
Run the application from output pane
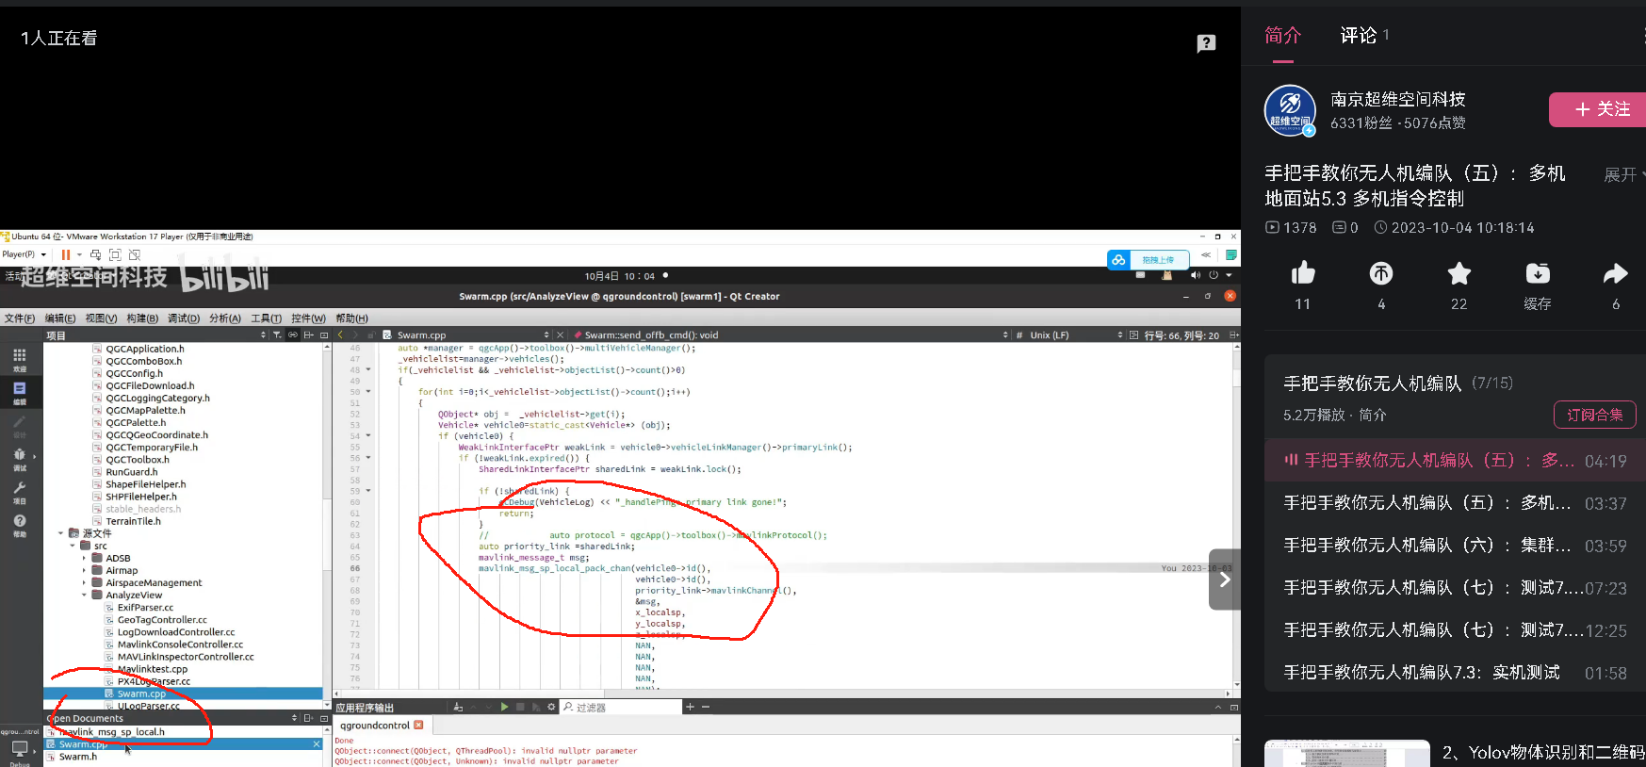click(505, 707)
